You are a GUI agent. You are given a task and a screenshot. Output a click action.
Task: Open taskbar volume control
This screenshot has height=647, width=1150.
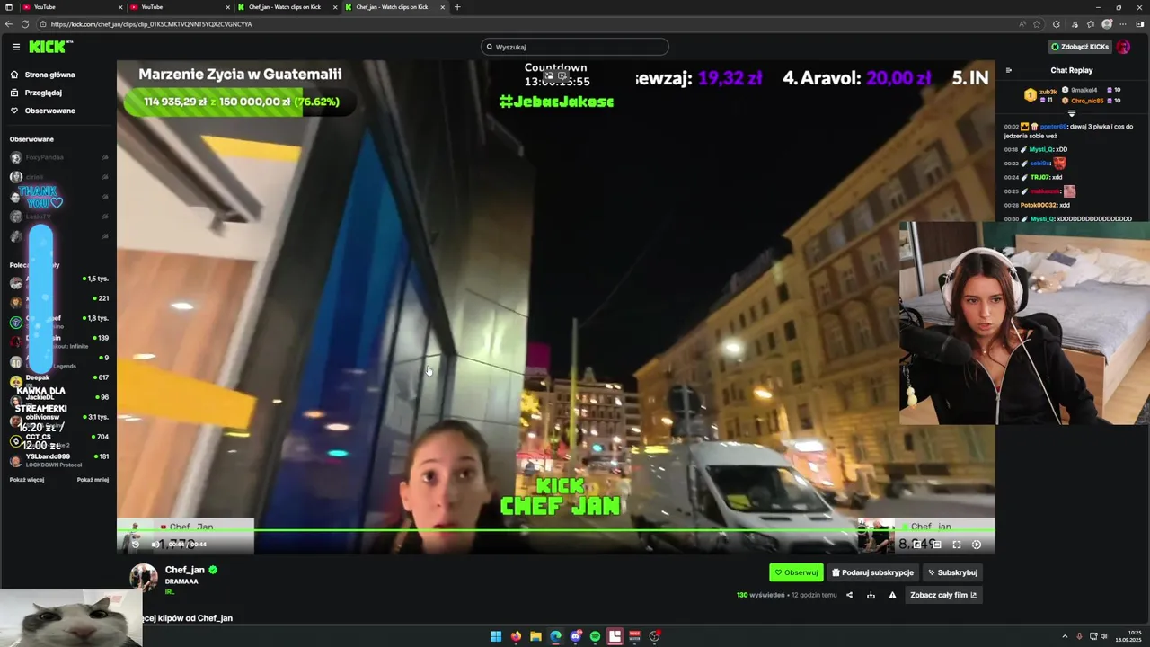pos(1104,636)
